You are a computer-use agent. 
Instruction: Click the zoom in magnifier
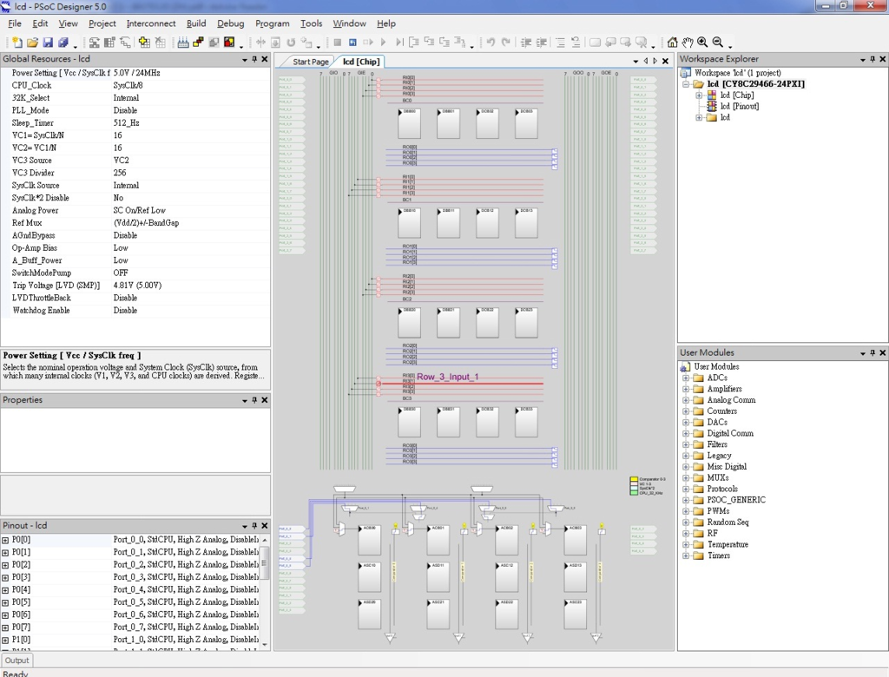point(702,42)
